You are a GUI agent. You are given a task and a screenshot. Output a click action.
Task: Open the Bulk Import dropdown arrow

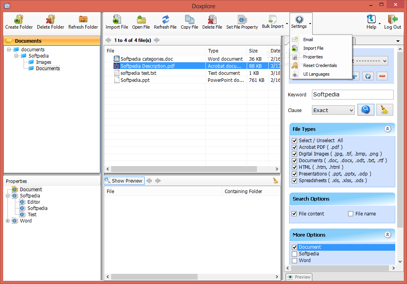pyautogui.click(x=287, y=24)
